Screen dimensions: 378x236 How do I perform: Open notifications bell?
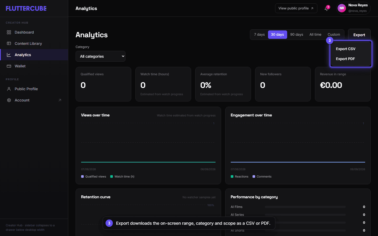[x=326, y=9]
